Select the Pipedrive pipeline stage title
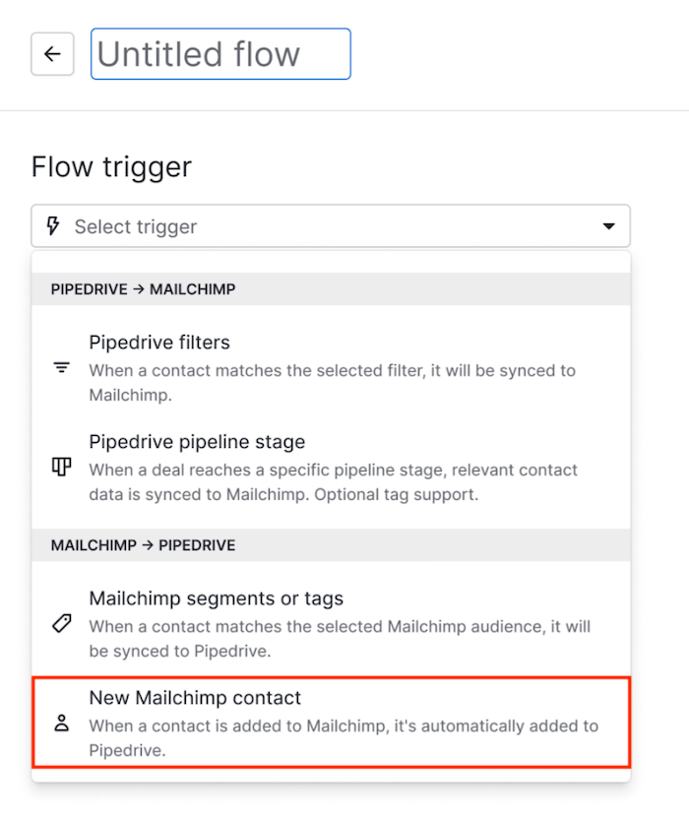Viewport: 689px width, 822px height. 197,442
